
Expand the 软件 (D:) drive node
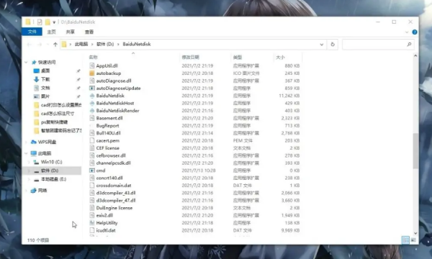(30, 171)
